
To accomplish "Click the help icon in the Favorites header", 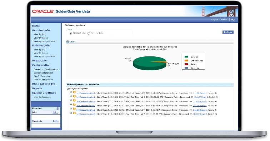I will (x=58, y=108).
